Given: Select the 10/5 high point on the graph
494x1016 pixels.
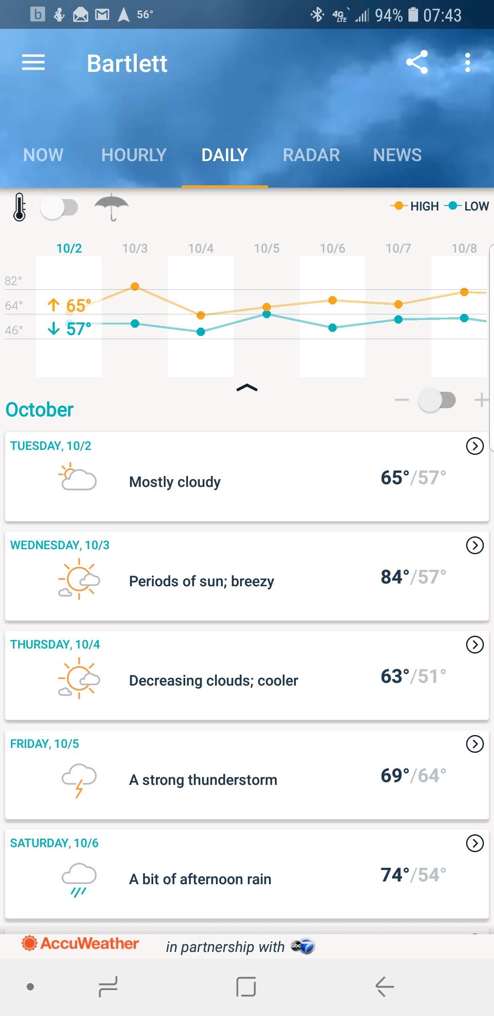Looking at the screenshot, I should pos(267,307).
